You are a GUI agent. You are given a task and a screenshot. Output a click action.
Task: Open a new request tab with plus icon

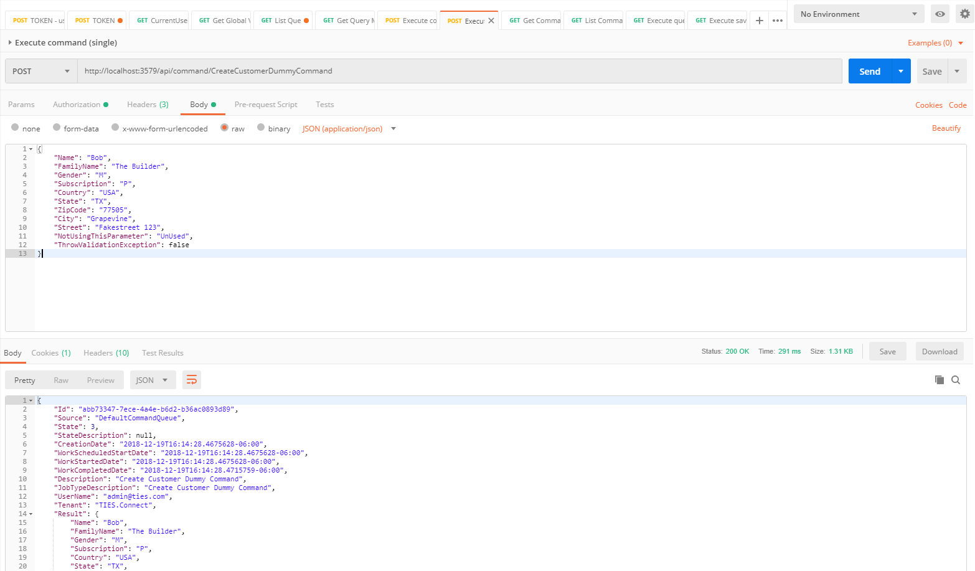pos(759,21)
